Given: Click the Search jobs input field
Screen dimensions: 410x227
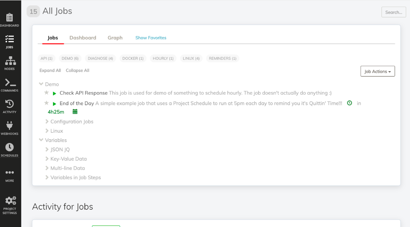Looking at the screenshot, I should coord(393,12).
